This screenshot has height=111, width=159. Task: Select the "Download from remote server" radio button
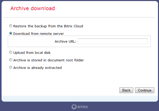(x=11, y=33)
